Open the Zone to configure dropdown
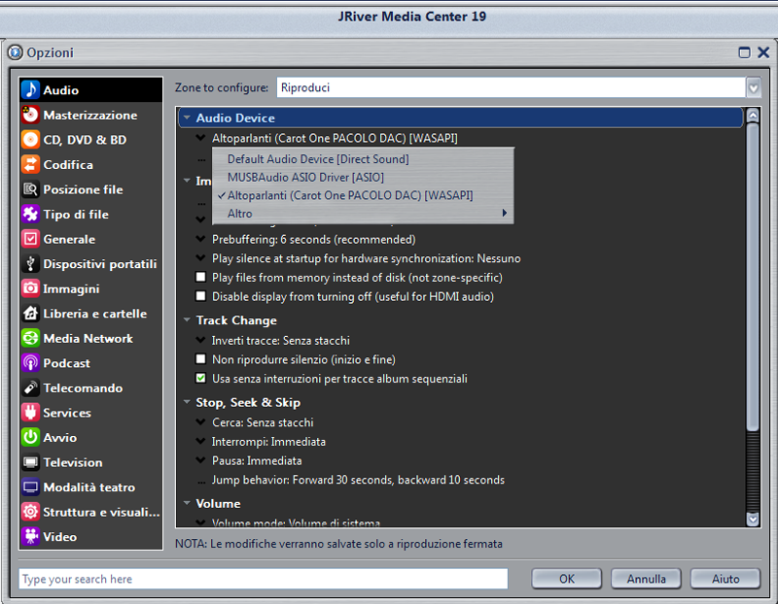The width and height of the screenshot is (778, 604). click(x=753, y=88)
